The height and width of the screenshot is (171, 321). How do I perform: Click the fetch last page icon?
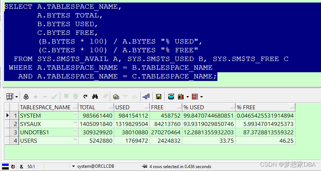click(x=76, y=97)
